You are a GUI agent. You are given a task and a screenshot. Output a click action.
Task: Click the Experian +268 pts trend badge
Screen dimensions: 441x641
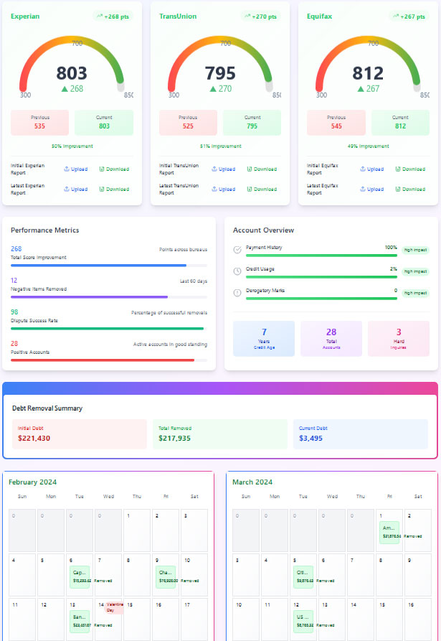click(113, 17)
